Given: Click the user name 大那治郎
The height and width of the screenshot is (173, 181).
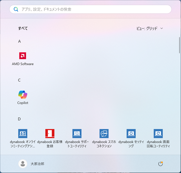Looking at the screenshot, I should pos(37,164).
